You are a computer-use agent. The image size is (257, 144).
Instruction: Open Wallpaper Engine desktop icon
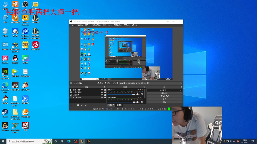(25, 34)
